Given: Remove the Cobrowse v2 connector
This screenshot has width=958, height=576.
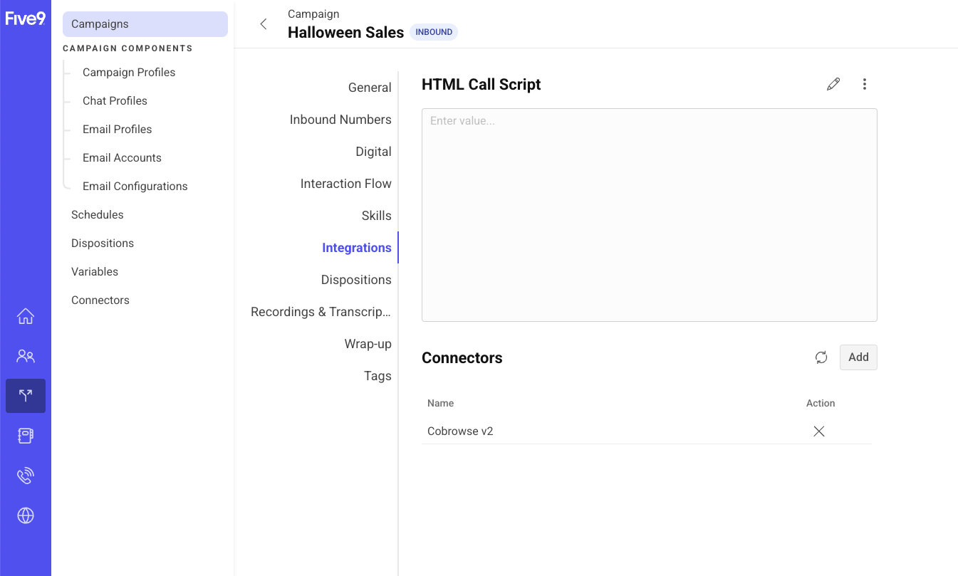Looking at the screenshot, I should 819,431.
